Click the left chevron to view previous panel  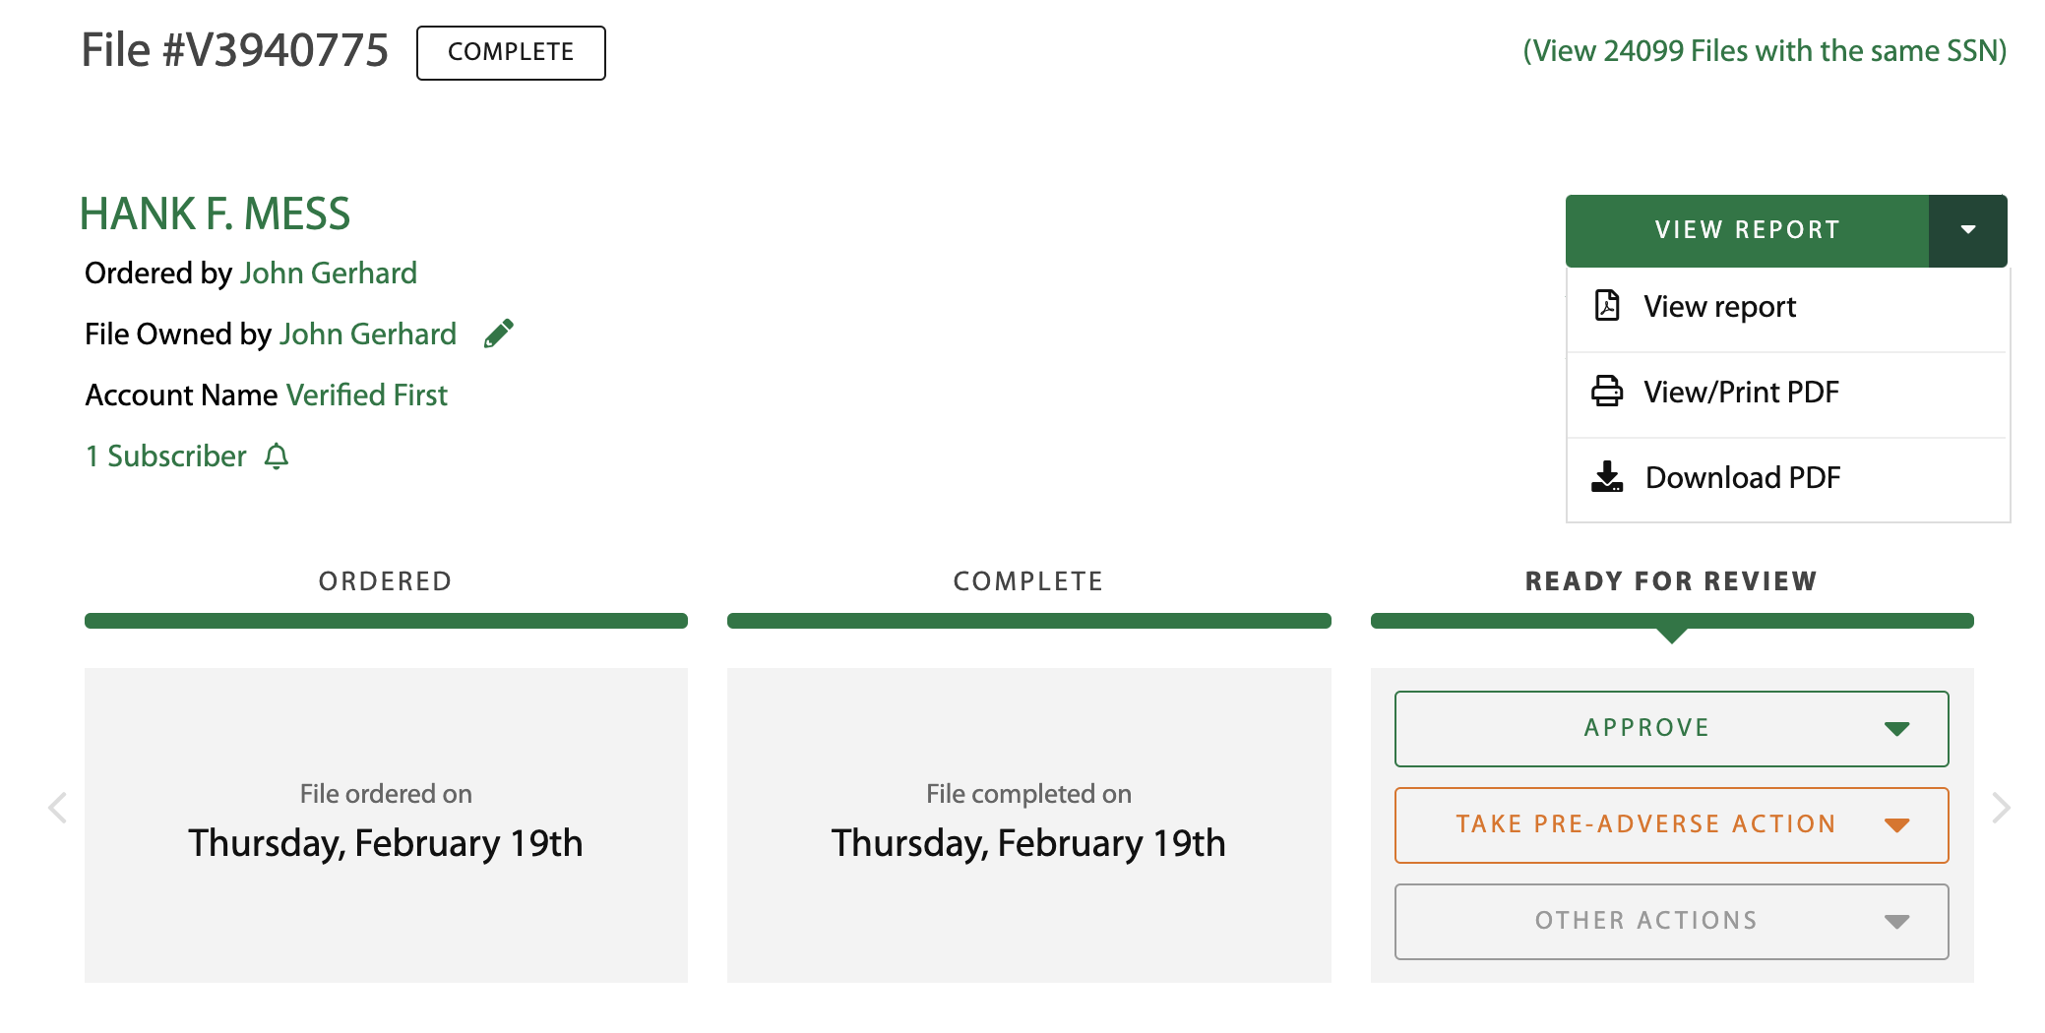click(58, 807)
